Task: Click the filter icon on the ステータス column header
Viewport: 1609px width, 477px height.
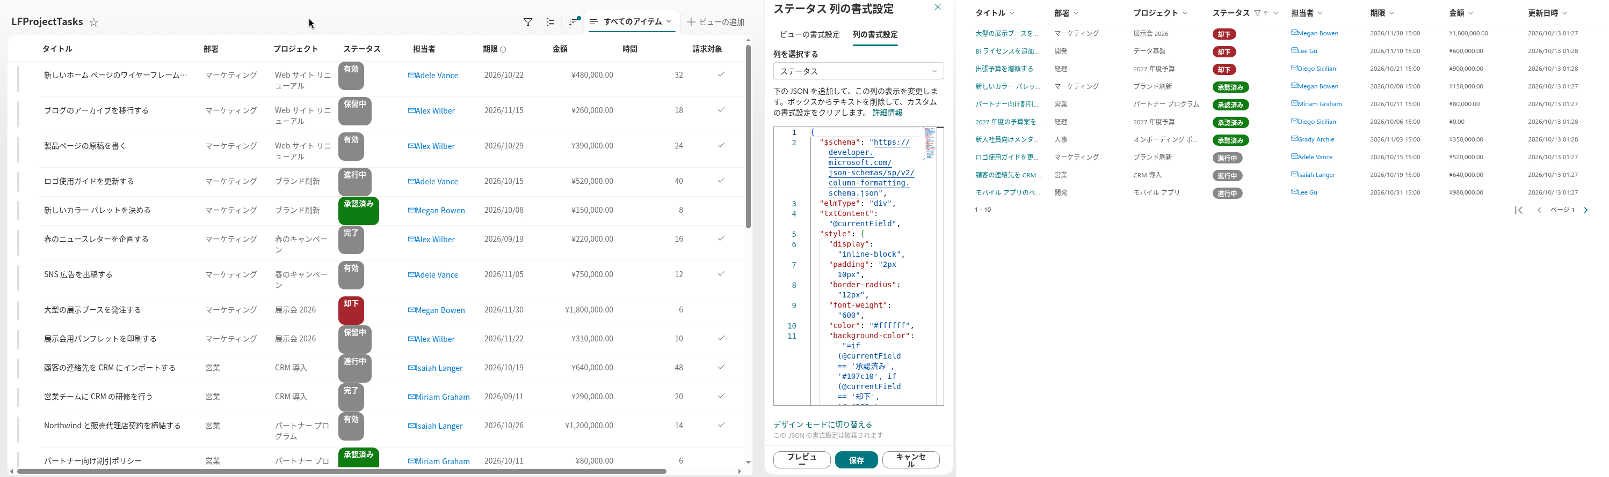Action: [x=1257, y=13]
